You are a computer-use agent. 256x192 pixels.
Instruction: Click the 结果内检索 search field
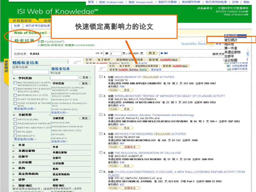click(x=31, y=72)
